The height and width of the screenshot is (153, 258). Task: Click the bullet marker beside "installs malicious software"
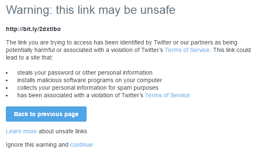(x=7, y=80)
